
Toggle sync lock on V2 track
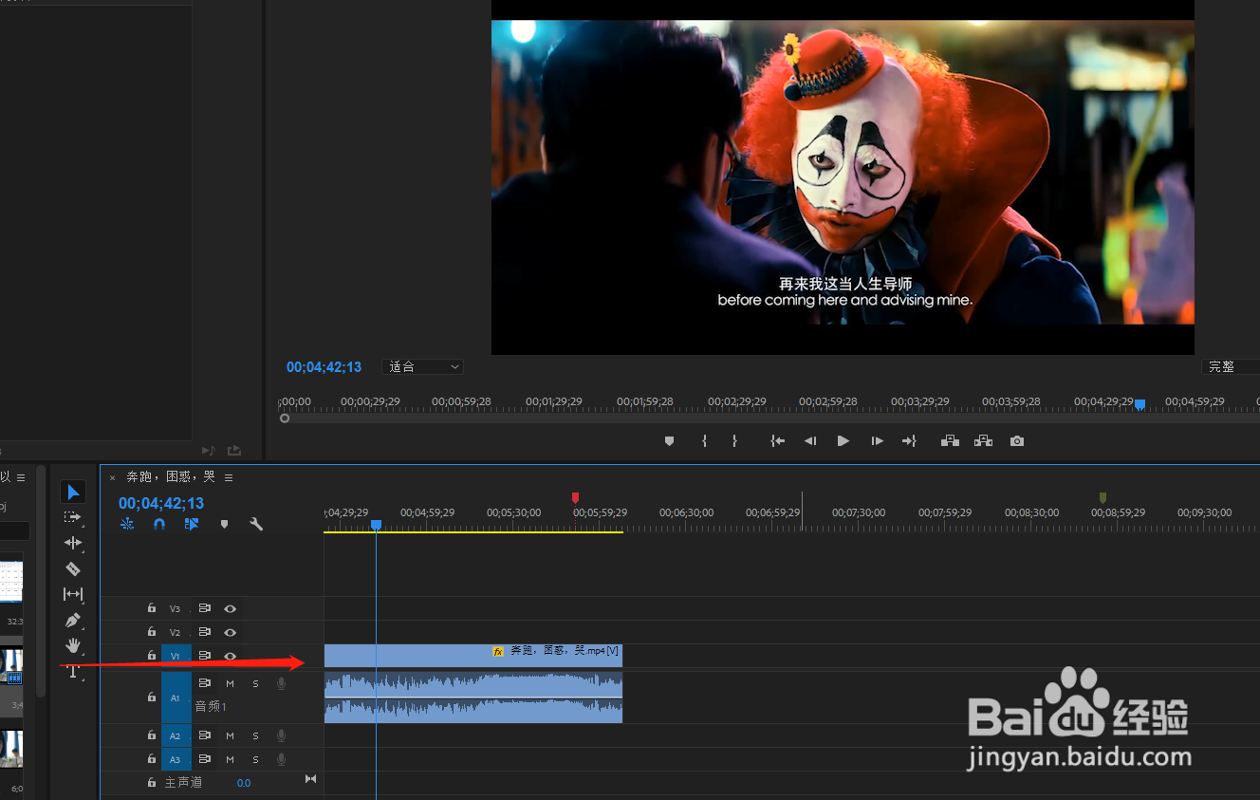click(204, 632)
